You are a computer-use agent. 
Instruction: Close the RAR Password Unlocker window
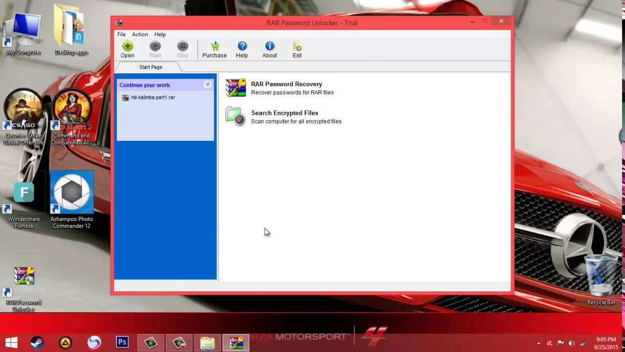(x=501, y=21)
